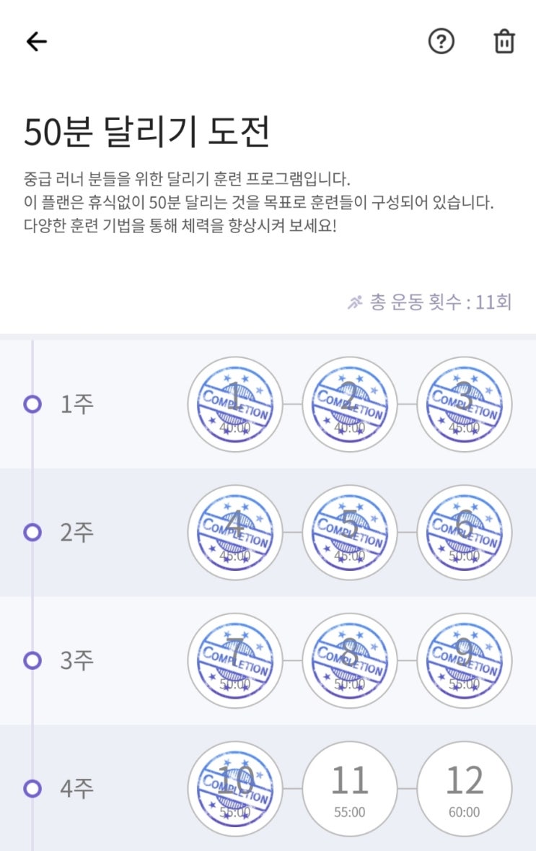Start workout 11 with 55:00 duration
Screen dimensions: 536x851
click(349, 788)
